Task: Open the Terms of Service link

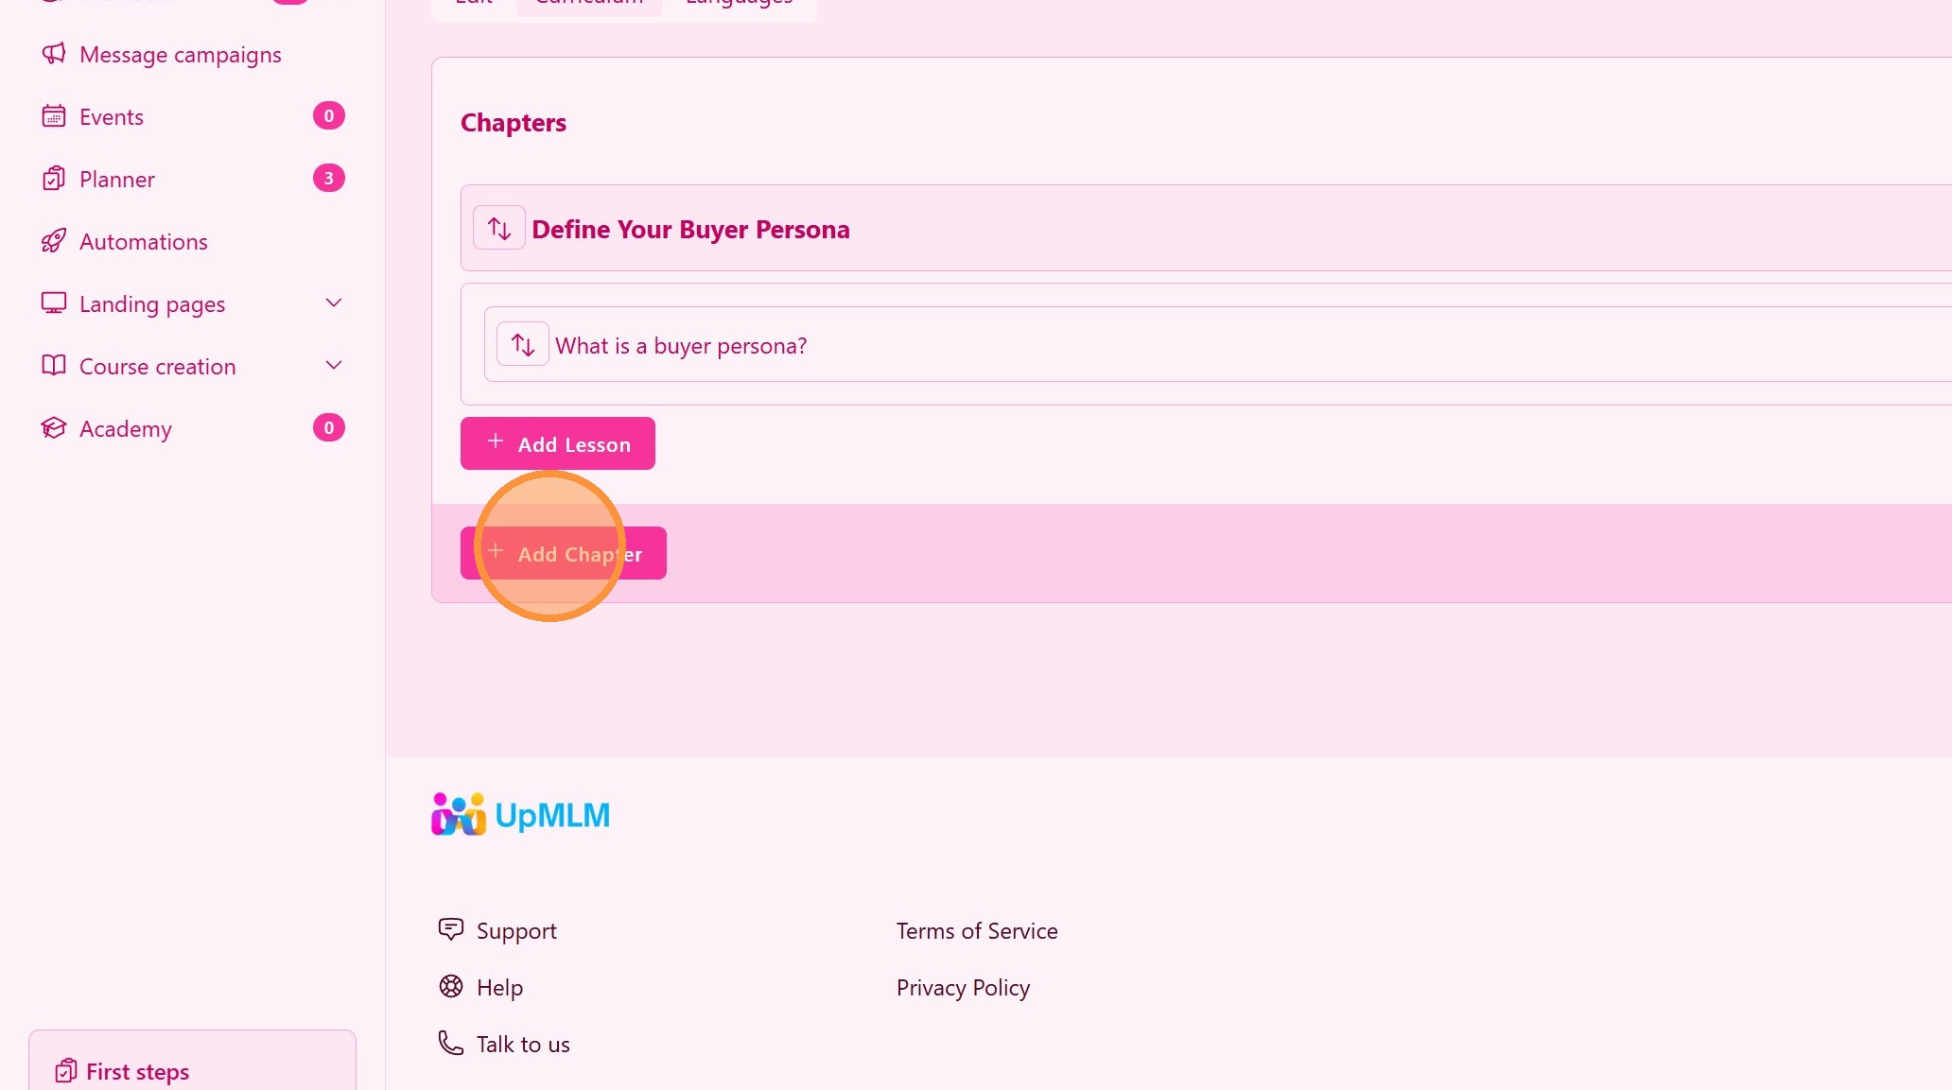Action: (x=977, y=931)
